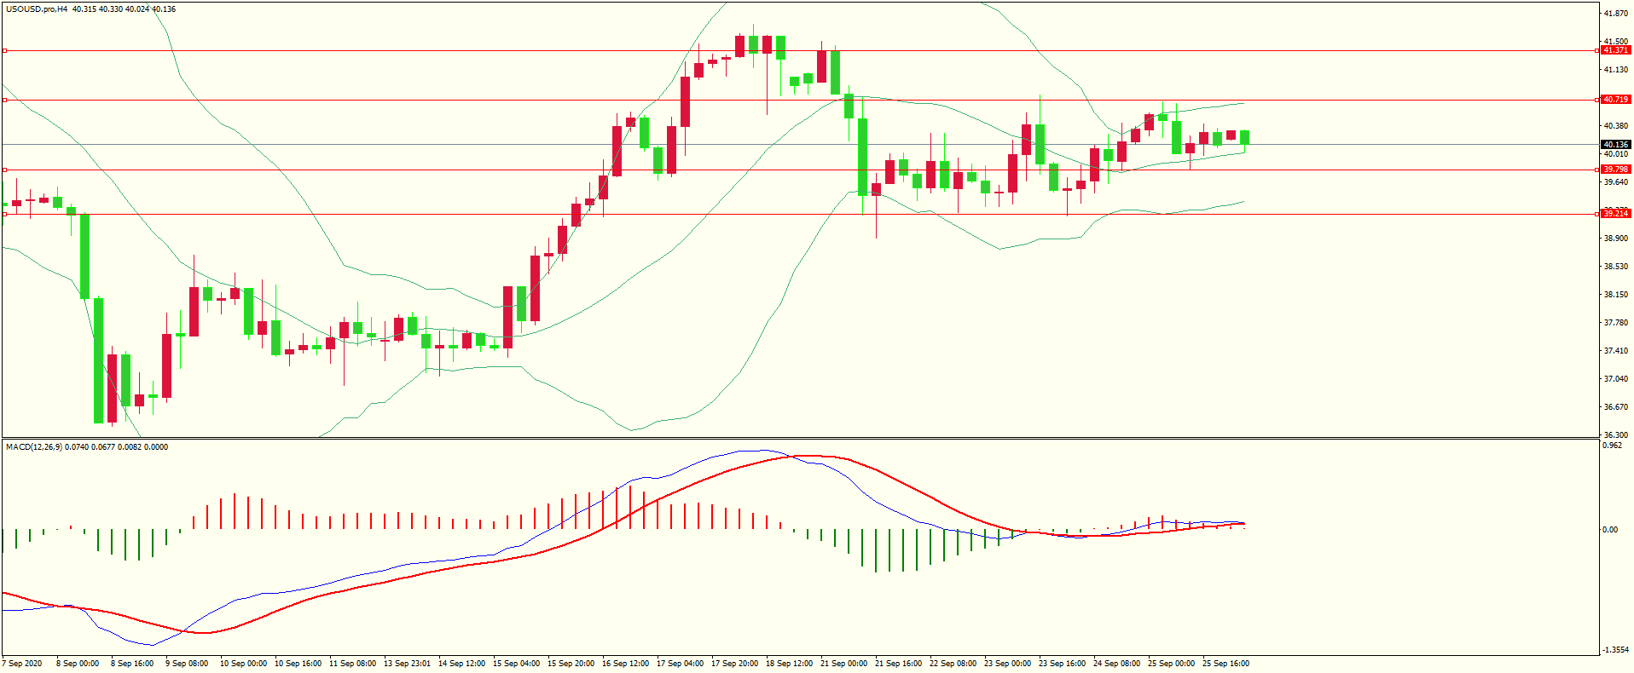Click the 39.640 price scale label
Viewport: 1634px width, 673px height.
[x=1615, y=182]
